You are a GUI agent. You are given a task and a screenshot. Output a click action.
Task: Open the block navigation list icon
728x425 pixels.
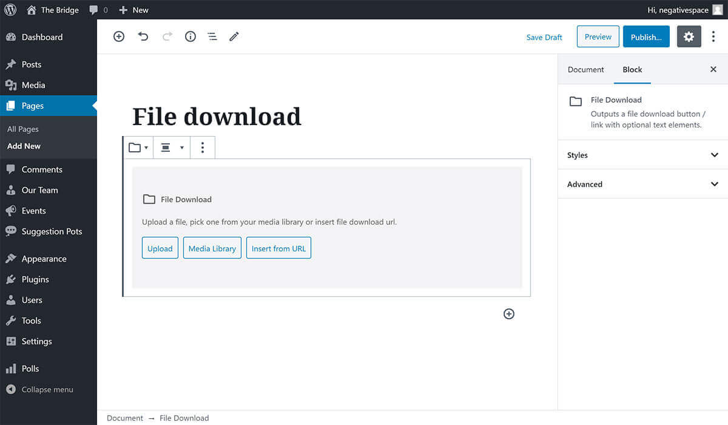coord(212,37)
